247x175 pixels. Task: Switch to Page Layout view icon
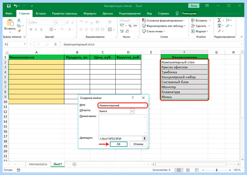click(x=188, y=170)
